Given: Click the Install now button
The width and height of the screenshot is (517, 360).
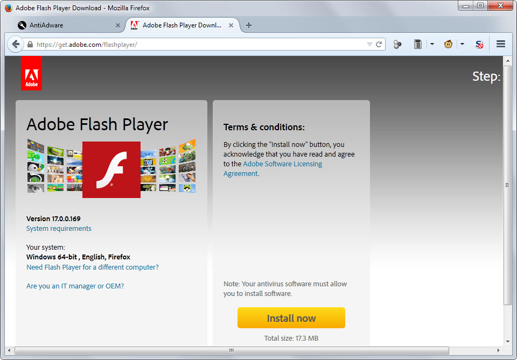Looking at the screenshot, I should click(291, 318).
